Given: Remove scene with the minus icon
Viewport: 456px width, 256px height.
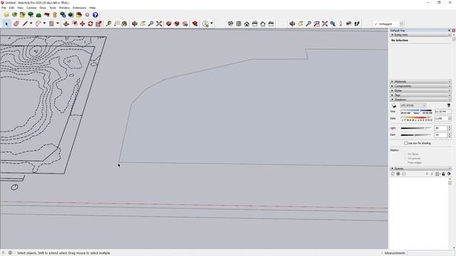Looking at the screenshot, I should pyautogui.click(x=404, y=174).
